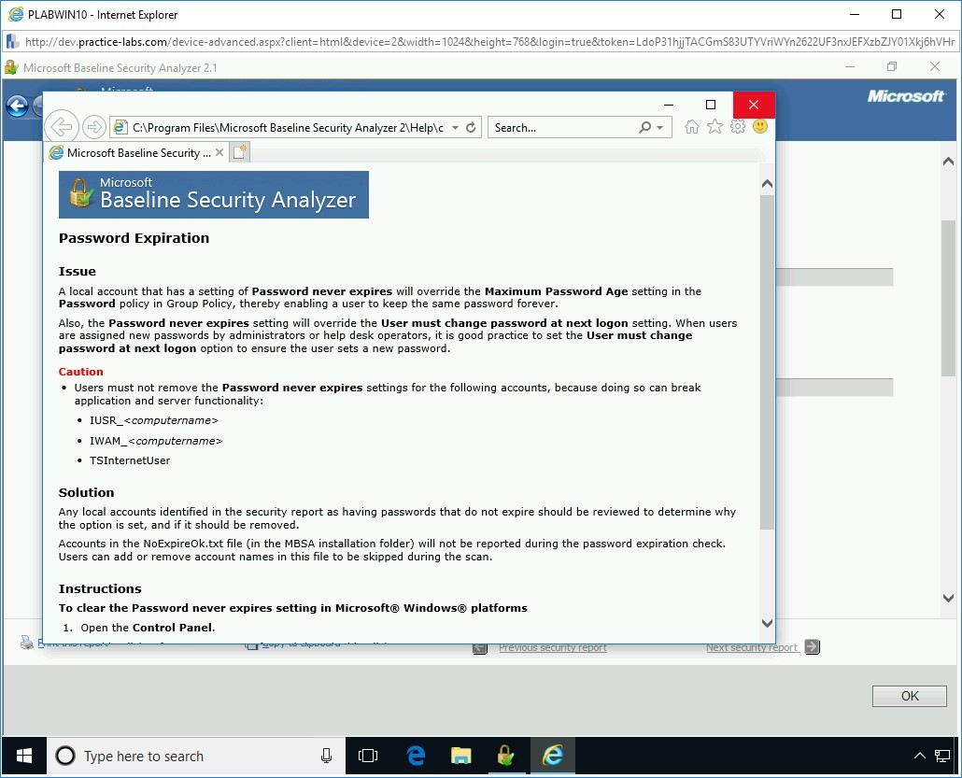Click the IWAM_<computername> list item
This screenshot has height=778, width=962.
(x=156, y=441)
